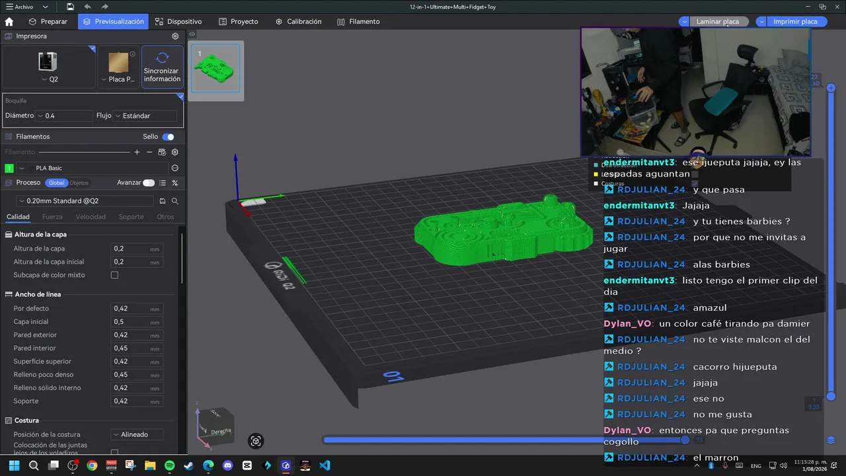The height and width of the screenshot is (476, 846).
Task: Open the Laminar placa dropdown arrow
Action: (x=684, y=21)
